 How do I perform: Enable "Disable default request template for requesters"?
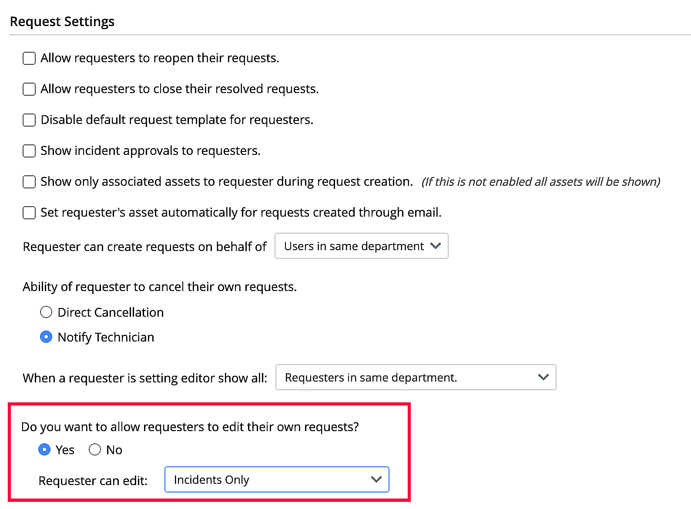29,120
